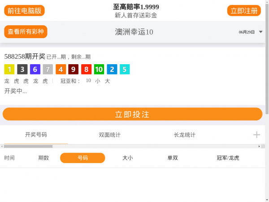
Task: Click the dark gray number 3 ball
Action: coord(22,70)
